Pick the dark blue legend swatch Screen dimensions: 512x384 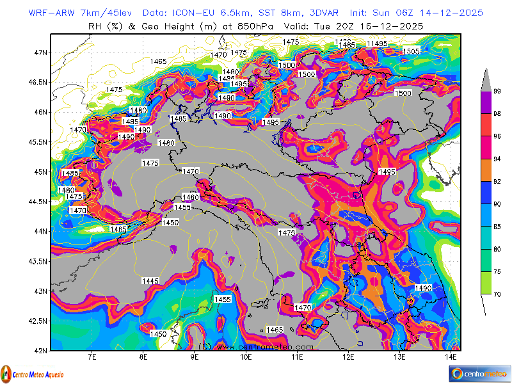(485, 193)
